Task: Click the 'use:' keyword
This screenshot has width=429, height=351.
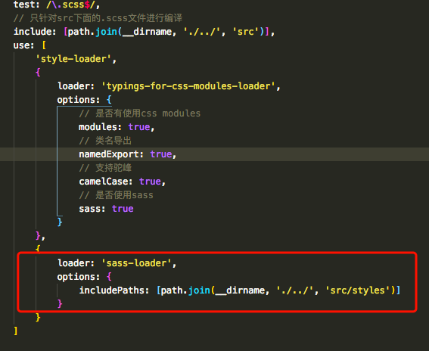Action: pos(23,45)
